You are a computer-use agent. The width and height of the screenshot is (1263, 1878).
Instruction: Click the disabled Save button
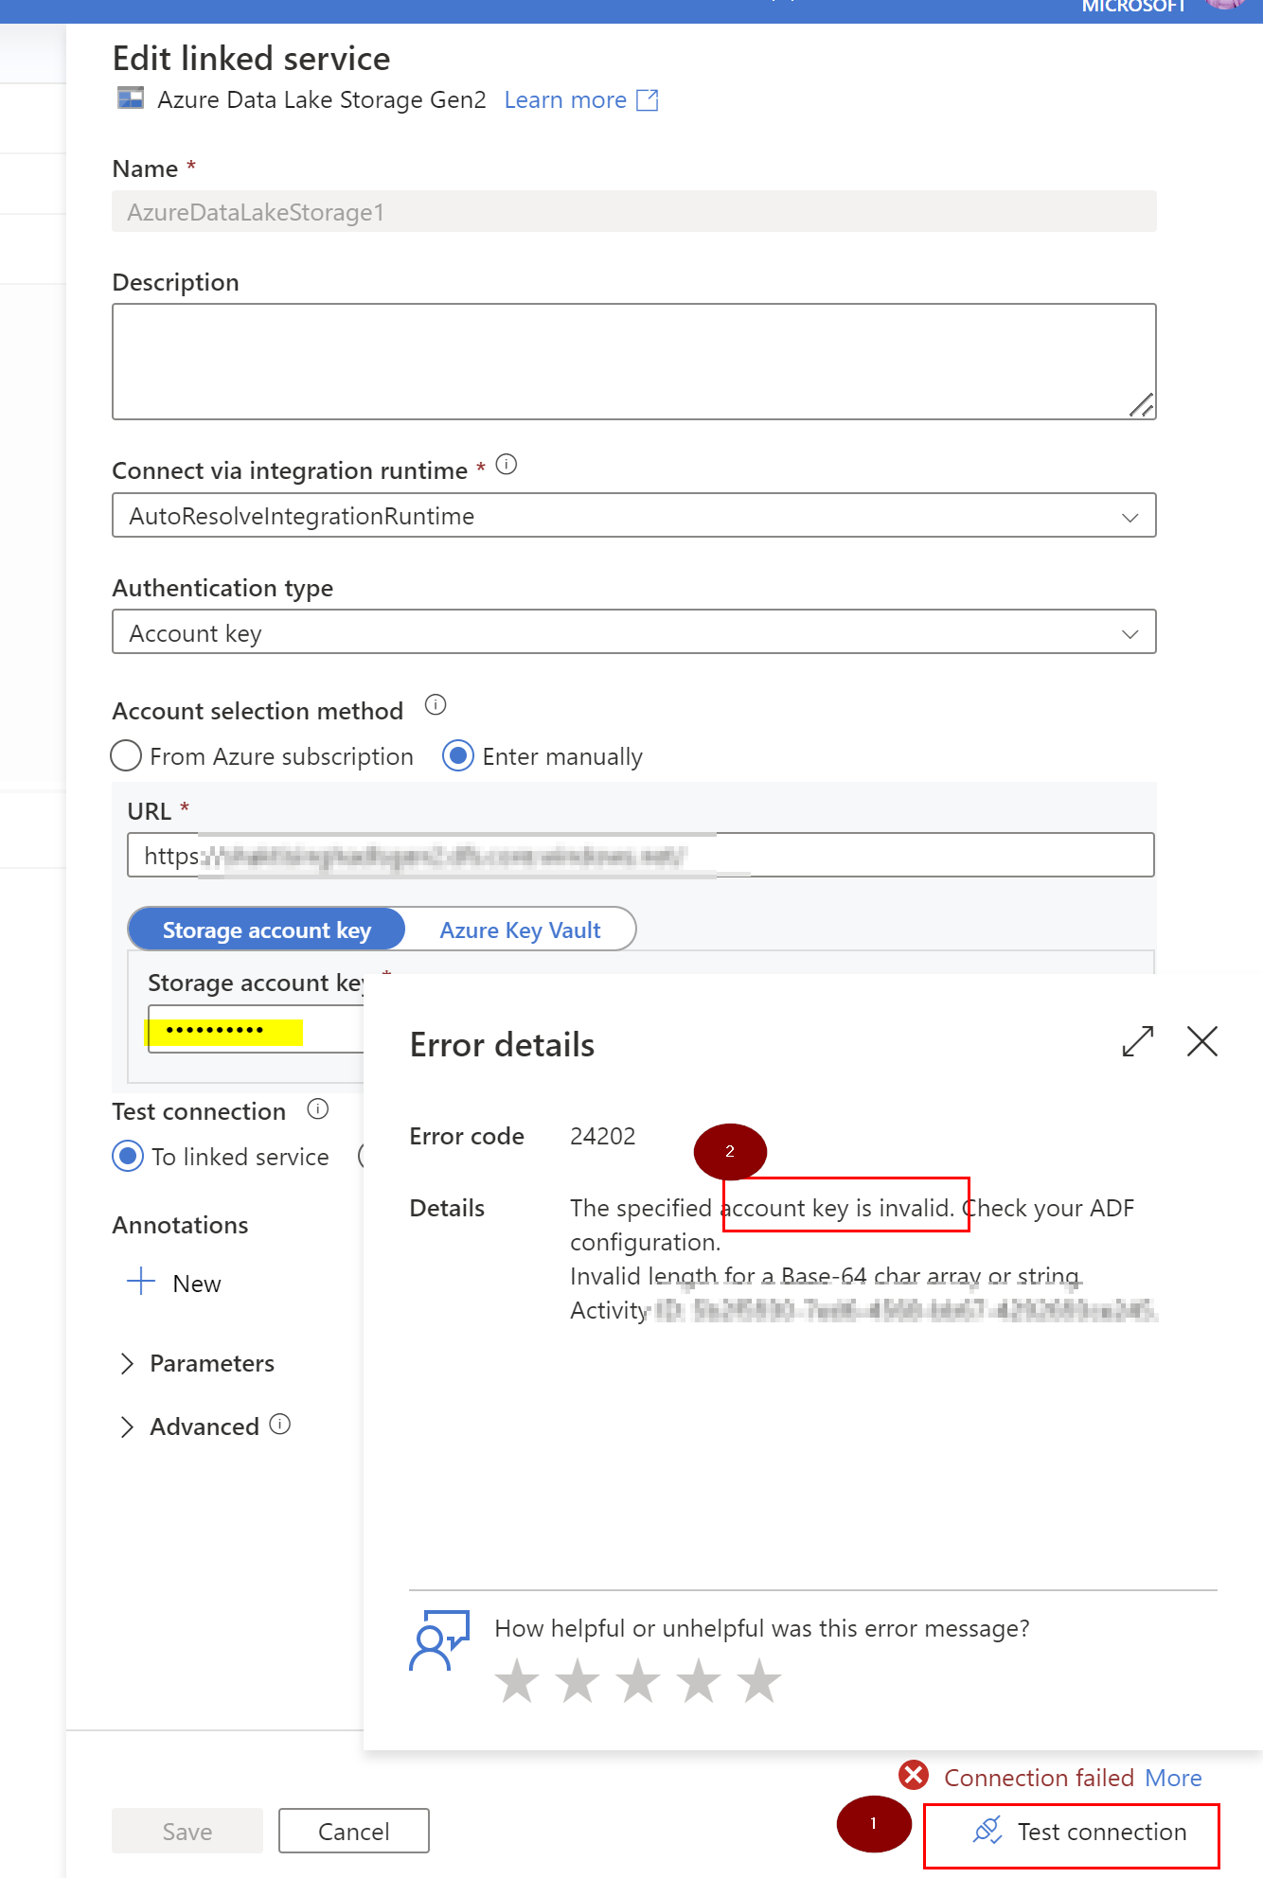coord(187,1832)
